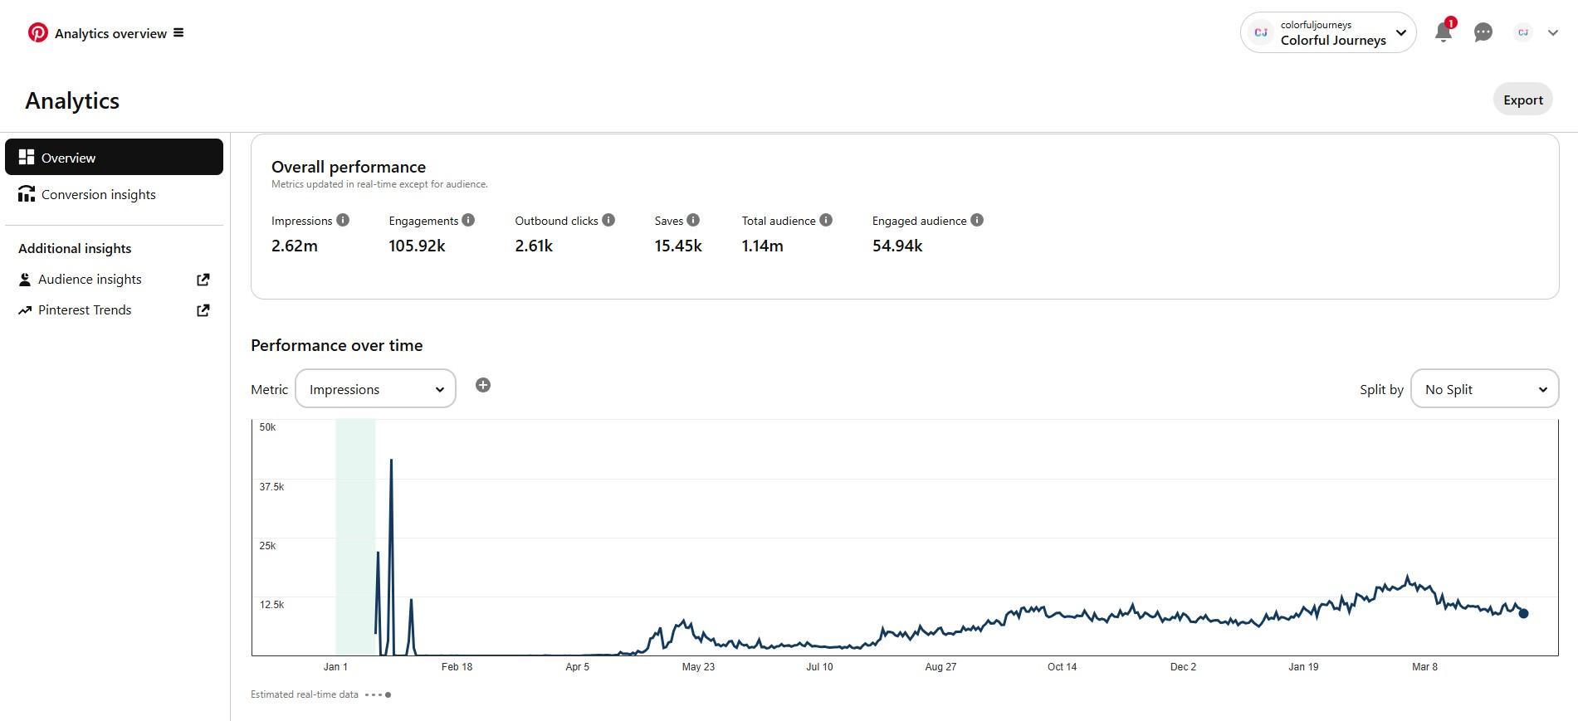Show info for Outbound clicks
The image size is (1578, 721).
[608, 220]
